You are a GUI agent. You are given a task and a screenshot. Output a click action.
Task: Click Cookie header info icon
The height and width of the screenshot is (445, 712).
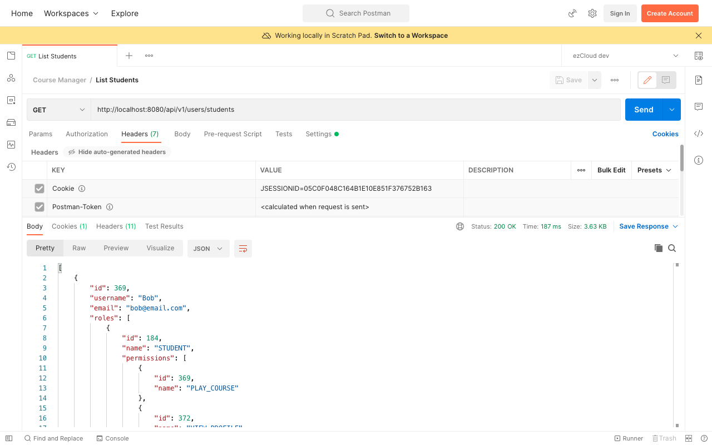82,189
